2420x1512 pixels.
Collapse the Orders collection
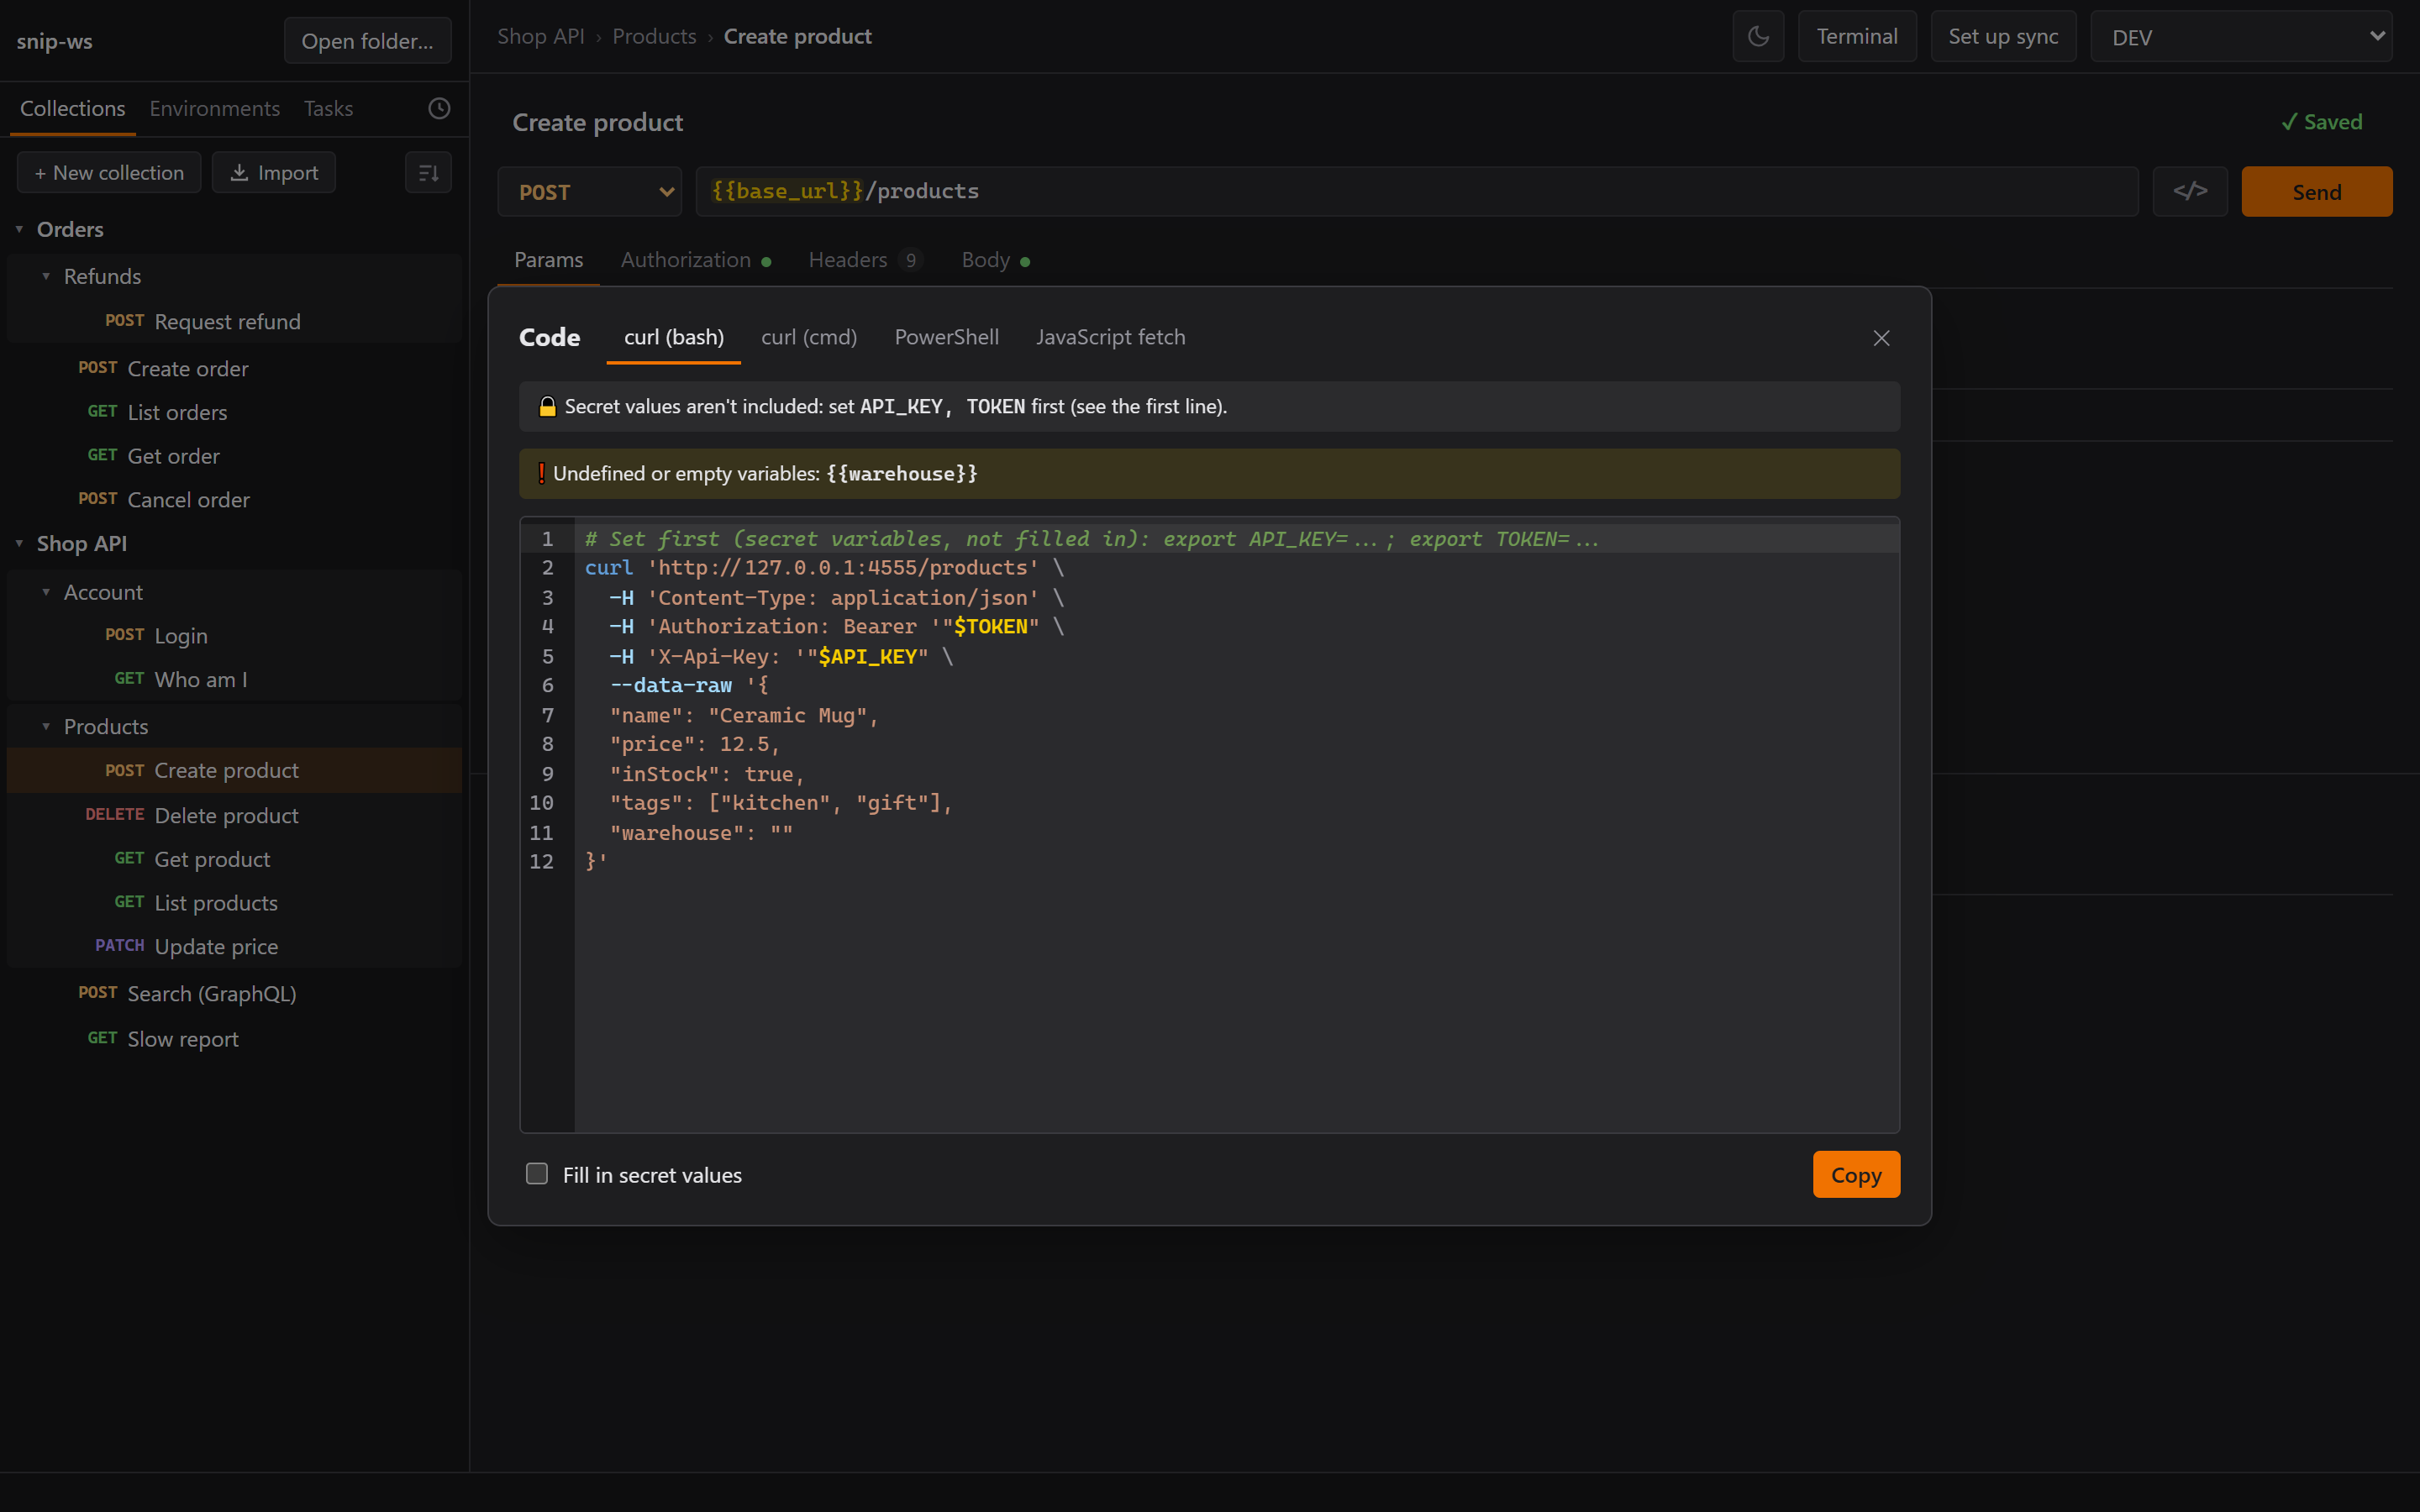coord(19,229)
